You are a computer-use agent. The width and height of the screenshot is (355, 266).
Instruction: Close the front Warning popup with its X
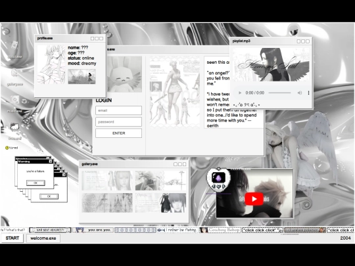pyautogui.click(x=51, y=162)
